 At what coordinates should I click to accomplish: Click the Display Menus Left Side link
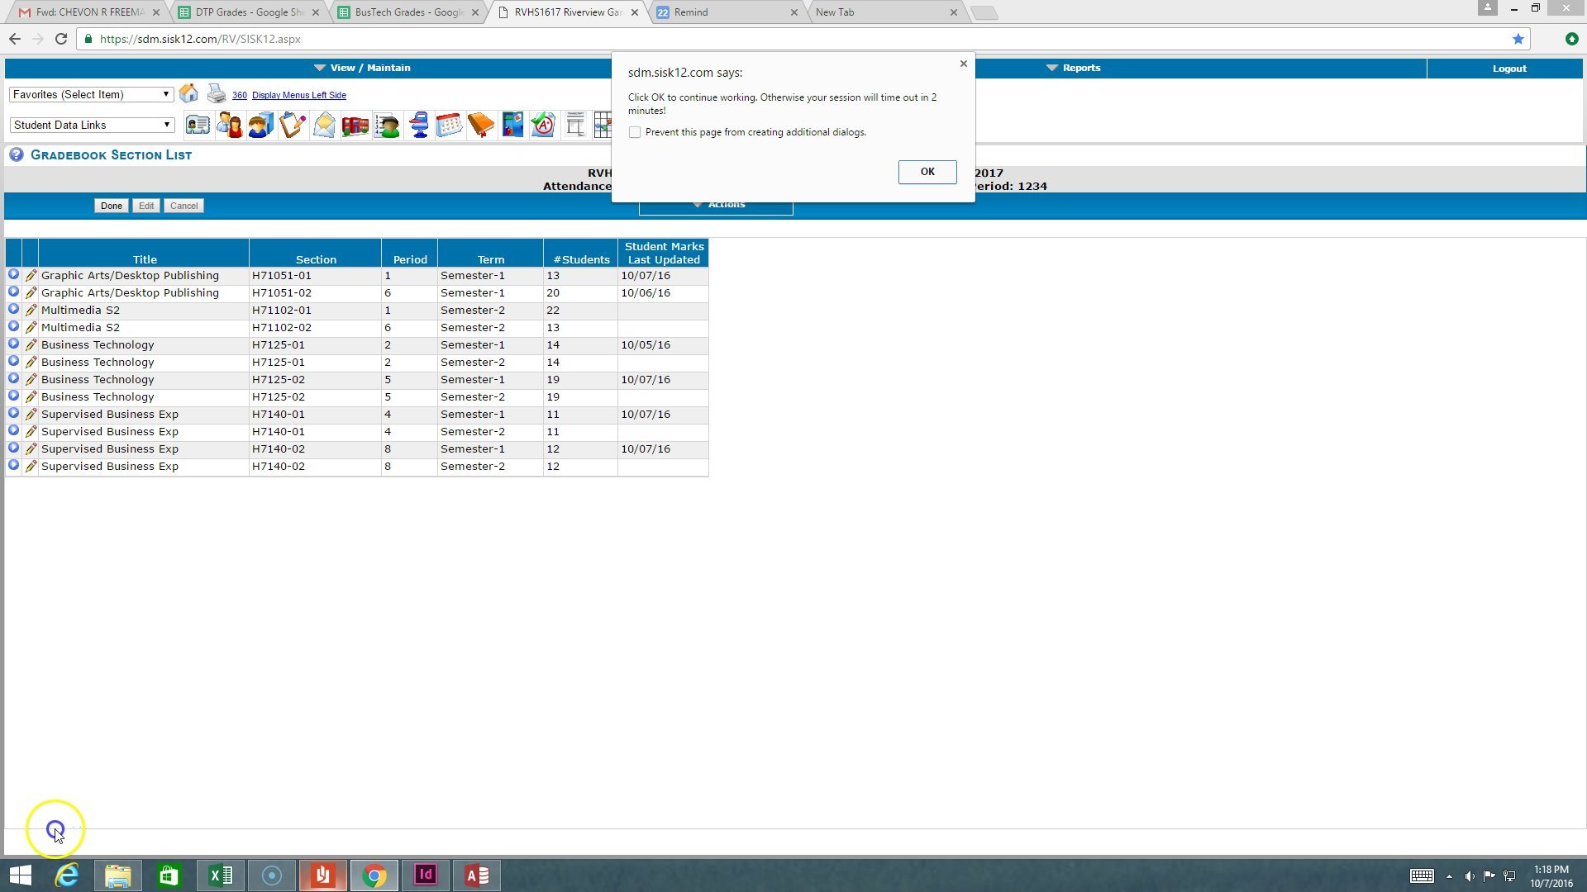click(x=298, y=95)
